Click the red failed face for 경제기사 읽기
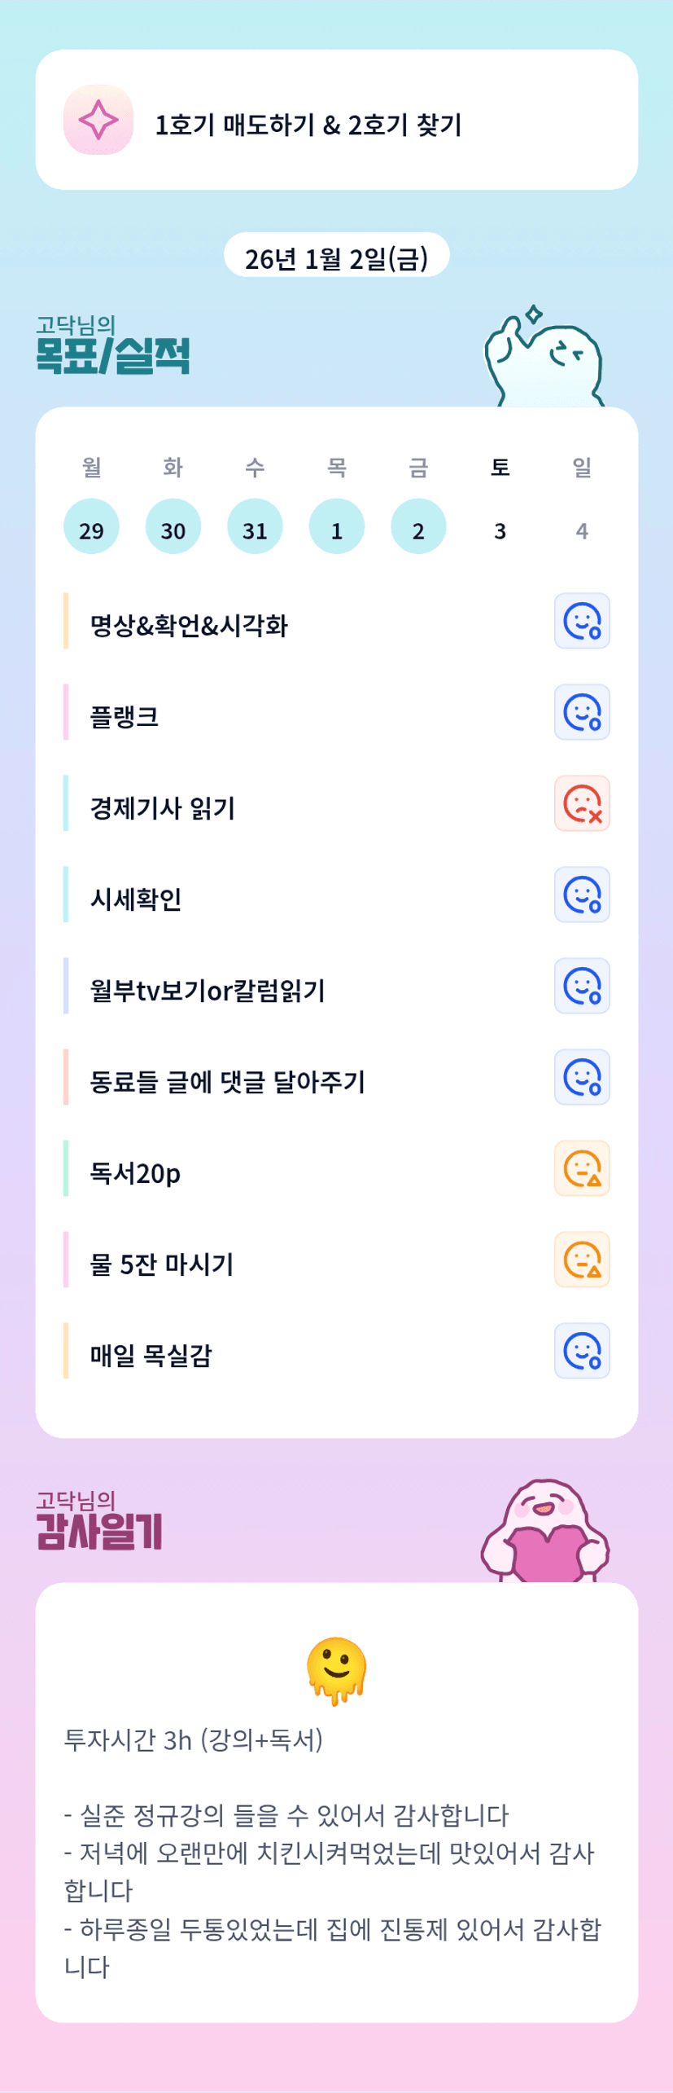 (582, 804)
